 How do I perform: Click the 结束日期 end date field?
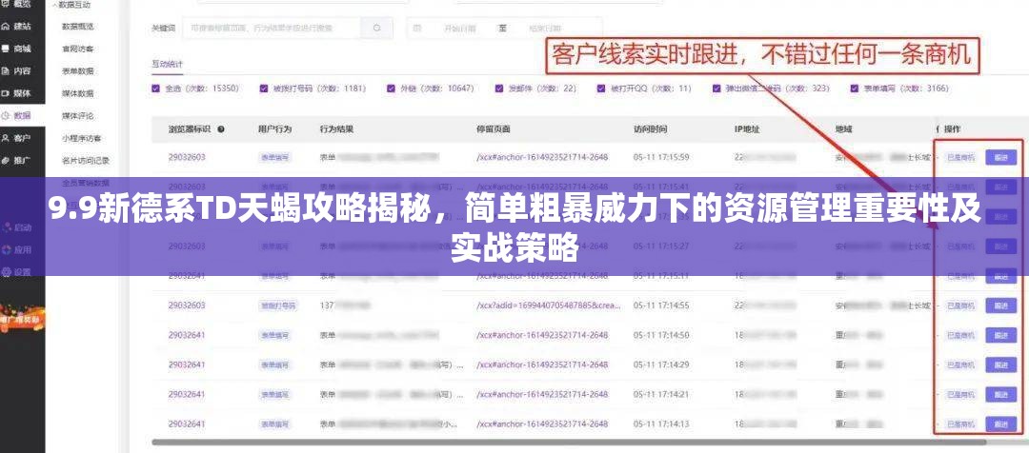[546, 29]
